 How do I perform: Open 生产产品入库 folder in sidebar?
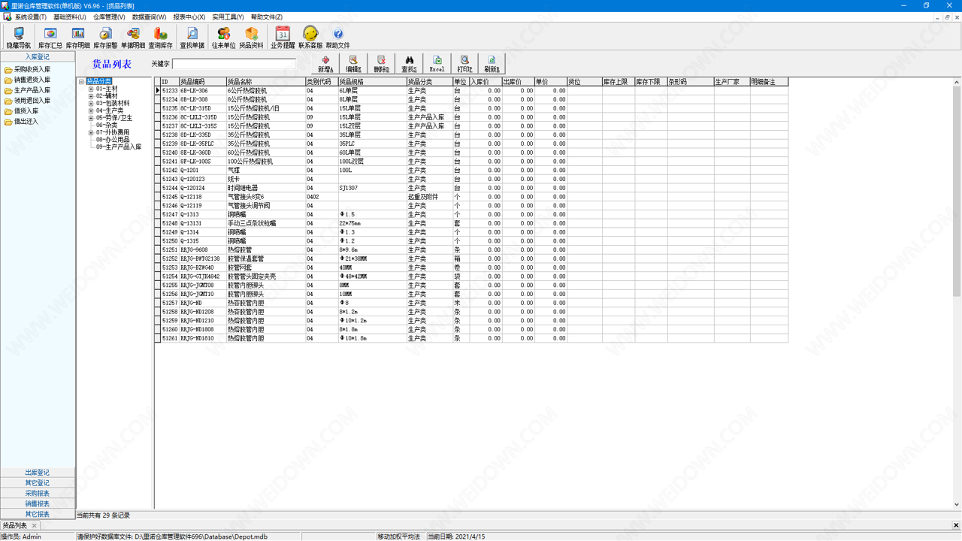click(x=29, y=90)
